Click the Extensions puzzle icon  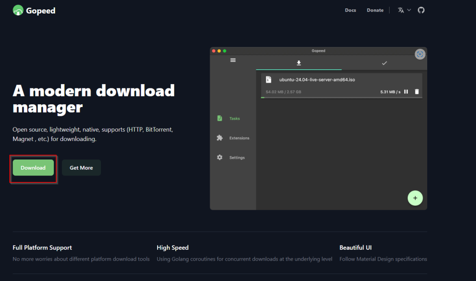click(219, 138)
